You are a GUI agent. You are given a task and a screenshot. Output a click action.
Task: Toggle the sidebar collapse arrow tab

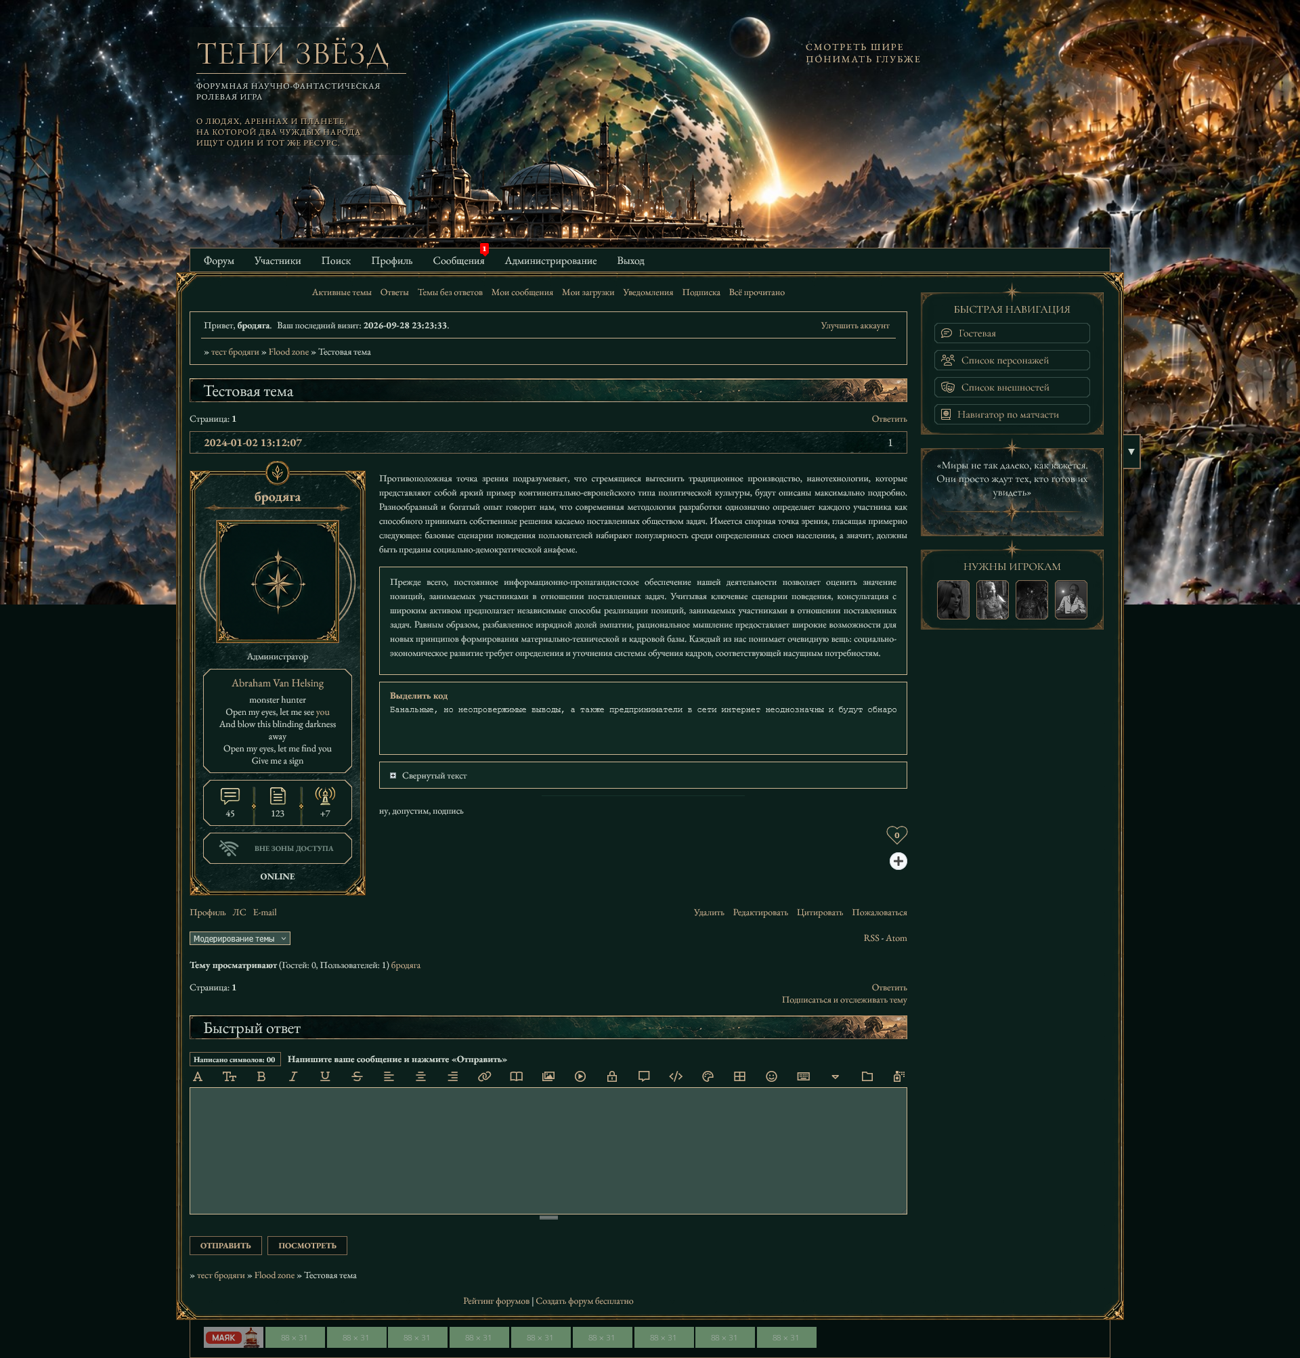(x=1131, y=451)
